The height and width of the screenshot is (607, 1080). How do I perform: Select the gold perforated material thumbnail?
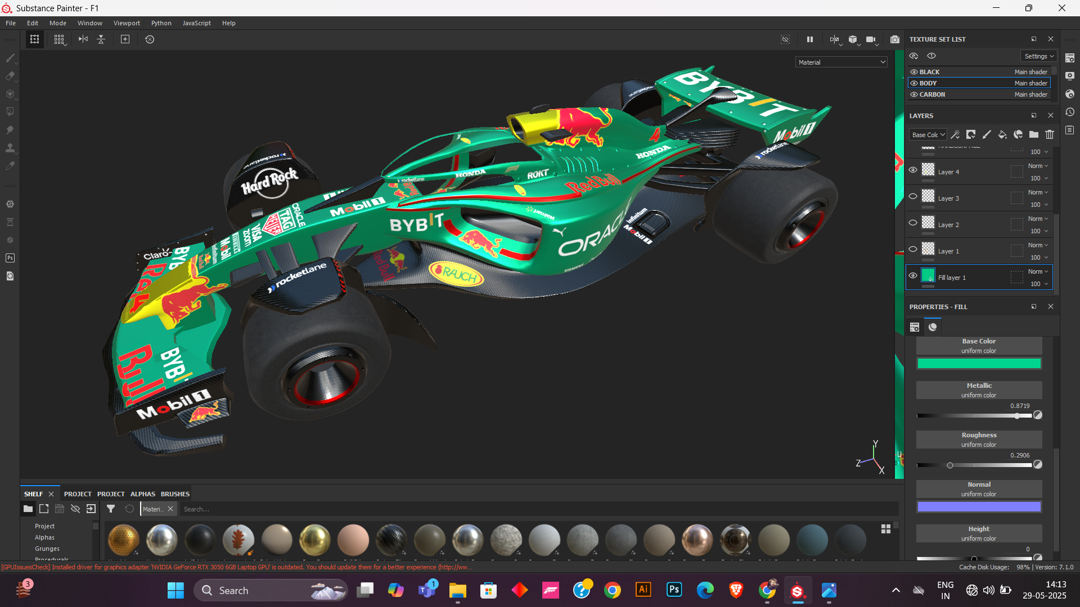(123, 540)
